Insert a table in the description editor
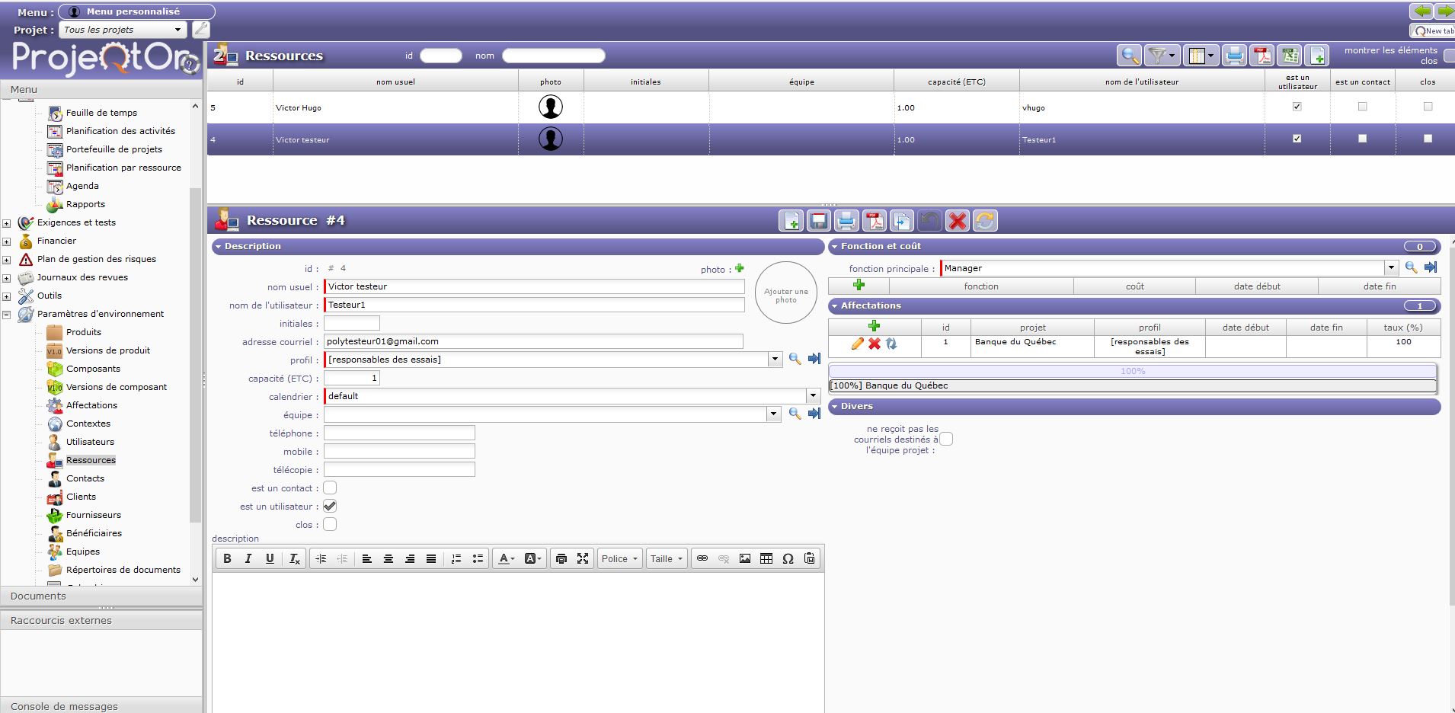 click(x=766, y=558)
